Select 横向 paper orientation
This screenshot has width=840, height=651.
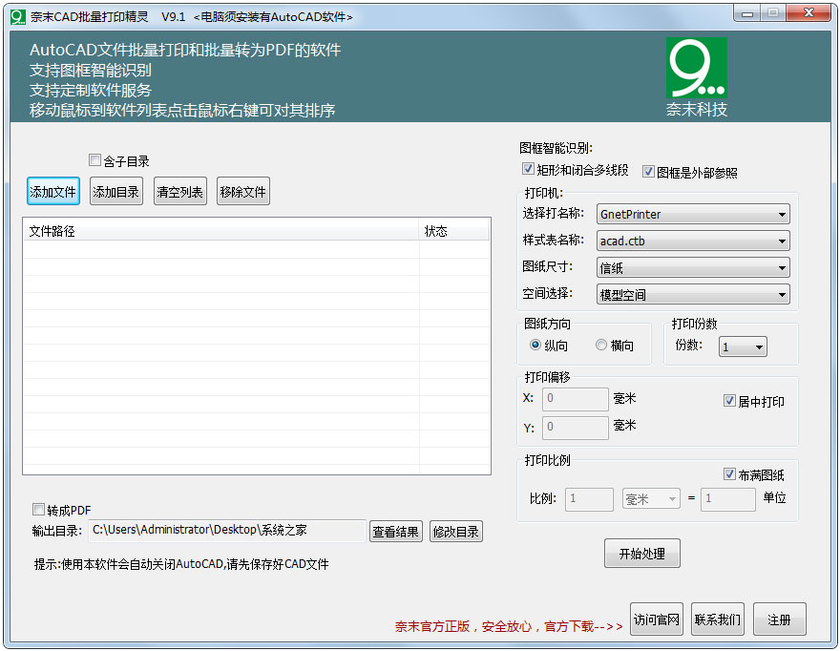[600, 346]
